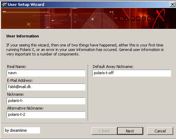Click the 'User Setup Wizard' title bar text
Screen dimensions: 176x139
[x=26, y=5]
